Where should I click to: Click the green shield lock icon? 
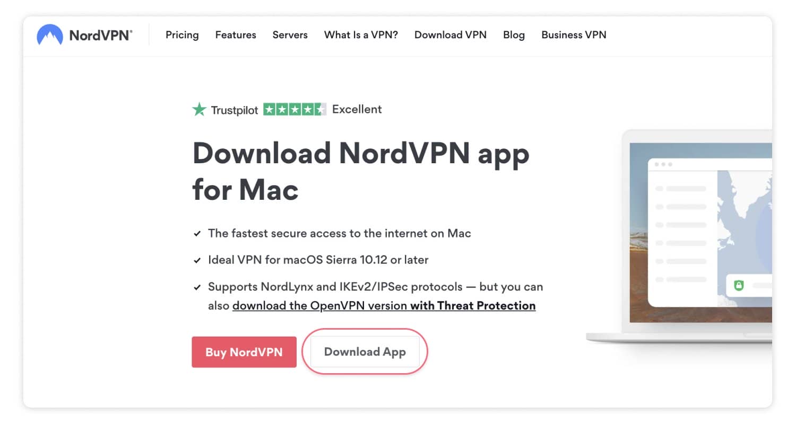pos(739,285)
